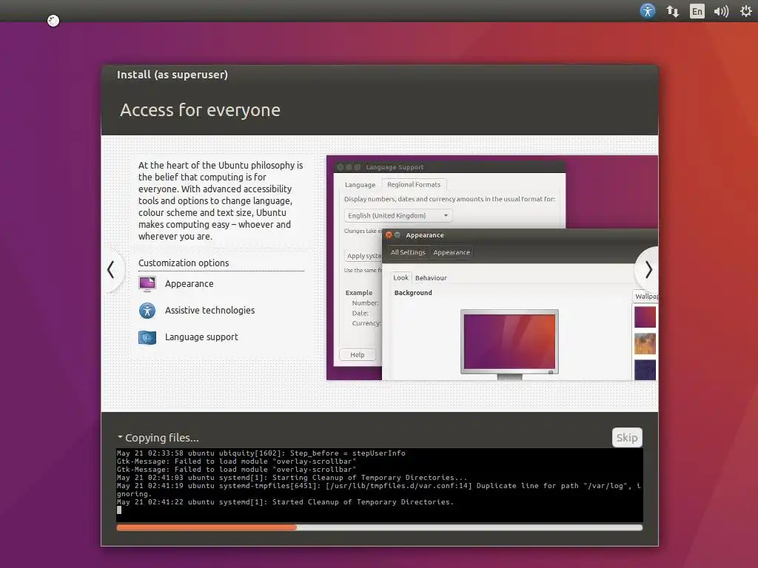Image resolution: width=758 pixels, height=568 pixels.
Task: Skip the current installation step
Action: pyautogui.click(x=627, y=438)
